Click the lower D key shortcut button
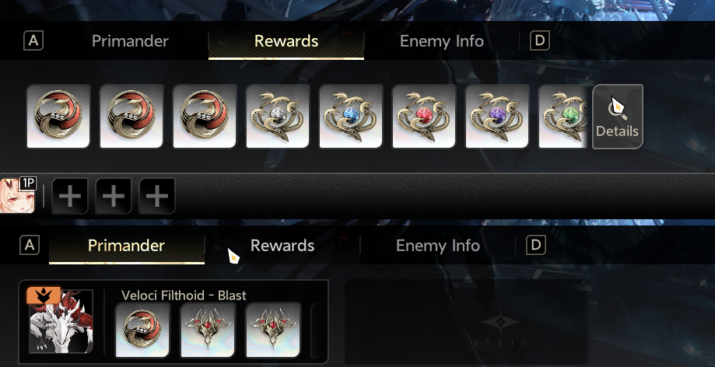 (x=536, y=245)
